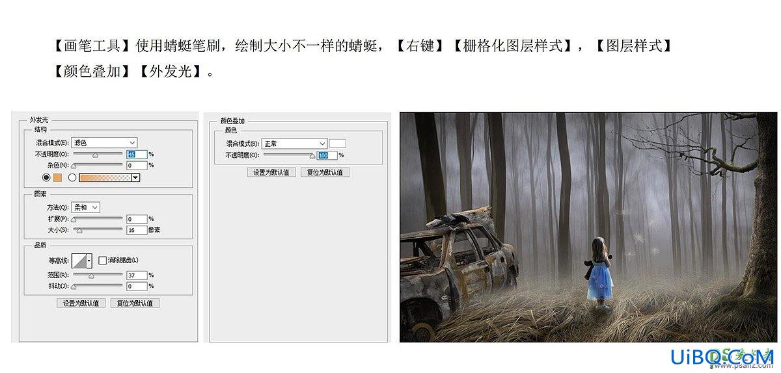Click the 抖动 jitter slider
This screenshot has width=781, height=373.
(x=97, y=286)
